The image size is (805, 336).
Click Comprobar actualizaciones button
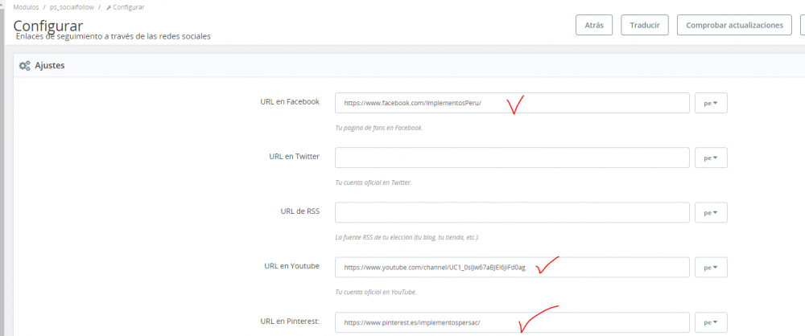[x=733, y=26]
